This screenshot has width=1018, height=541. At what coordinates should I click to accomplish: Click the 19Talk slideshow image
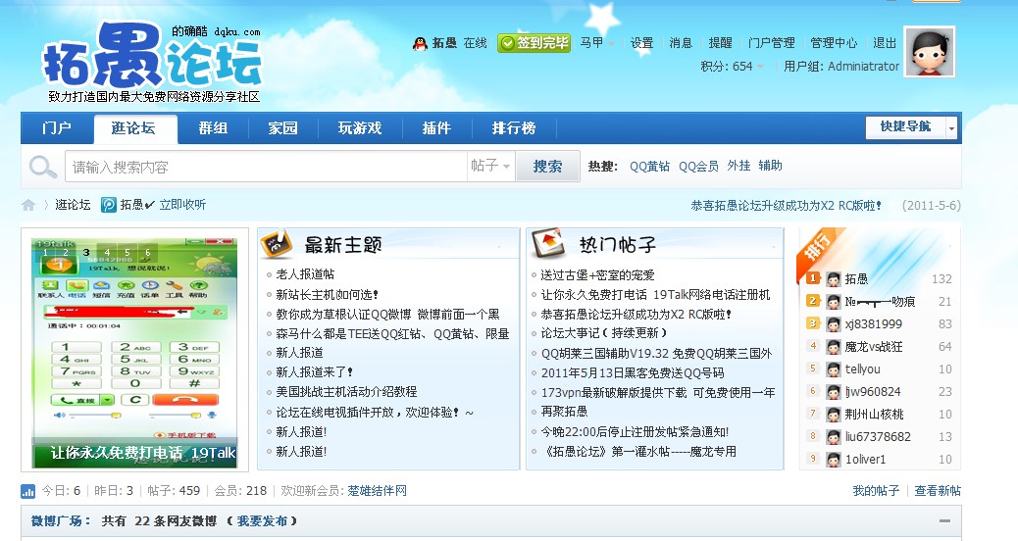coord(134,353)
